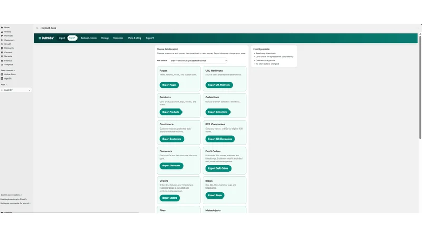Click Export Products button
The width and height of the screenshot is (422, 237).
[x=171, y=112]
